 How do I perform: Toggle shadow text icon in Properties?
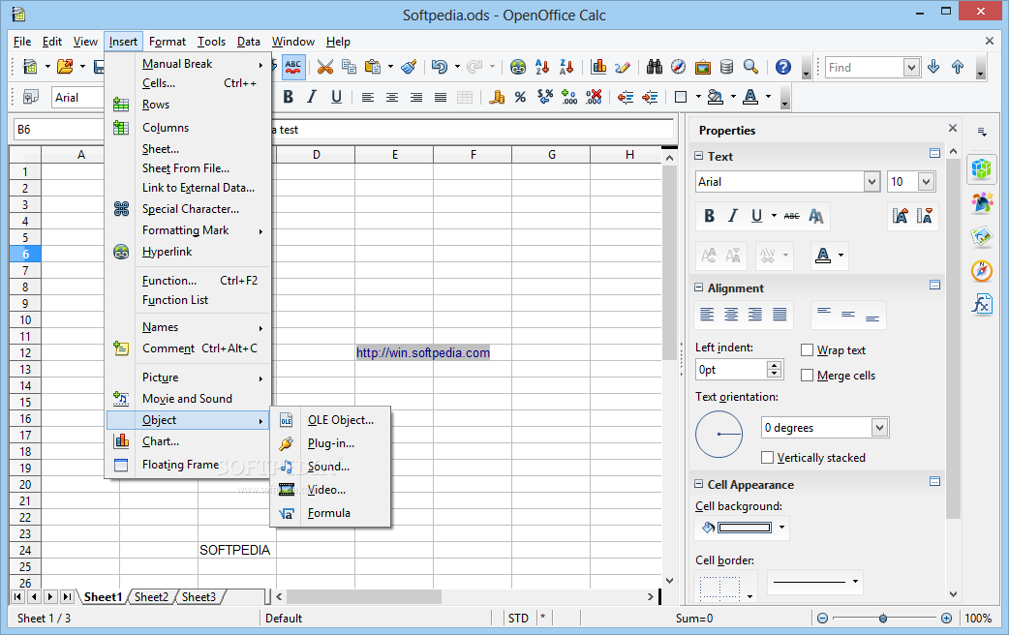[816, 216]
